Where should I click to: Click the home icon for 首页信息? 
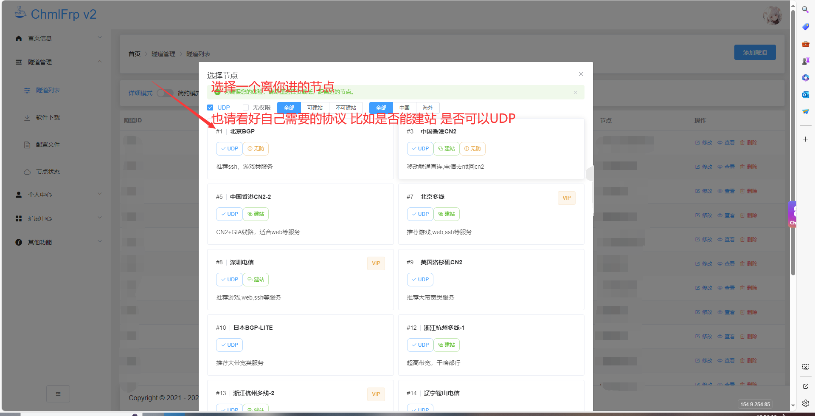click(x=19, y=38)
